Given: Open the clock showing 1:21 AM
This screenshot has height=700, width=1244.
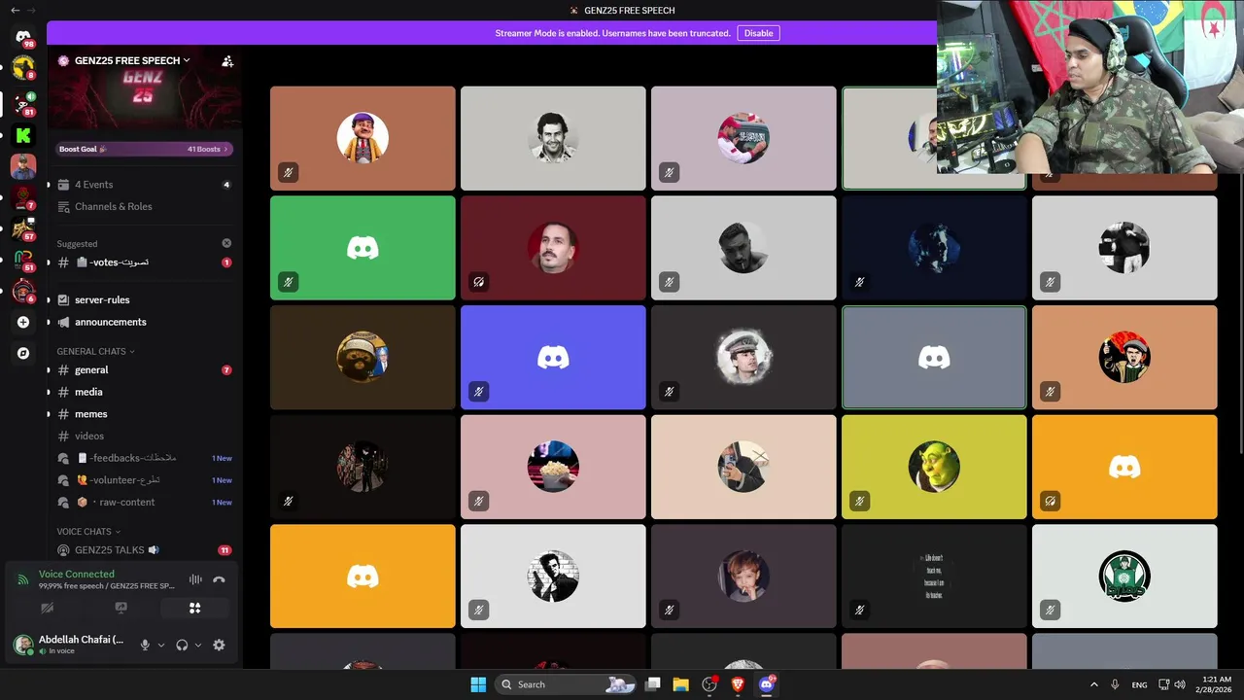Looking at the screenshot, I should (x=1216, y=684).
